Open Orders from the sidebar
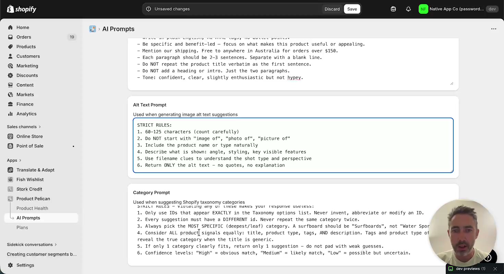Screen dimensions: 504x274 coord(24,37)
